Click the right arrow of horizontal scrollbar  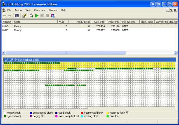[x=176, y=52]
